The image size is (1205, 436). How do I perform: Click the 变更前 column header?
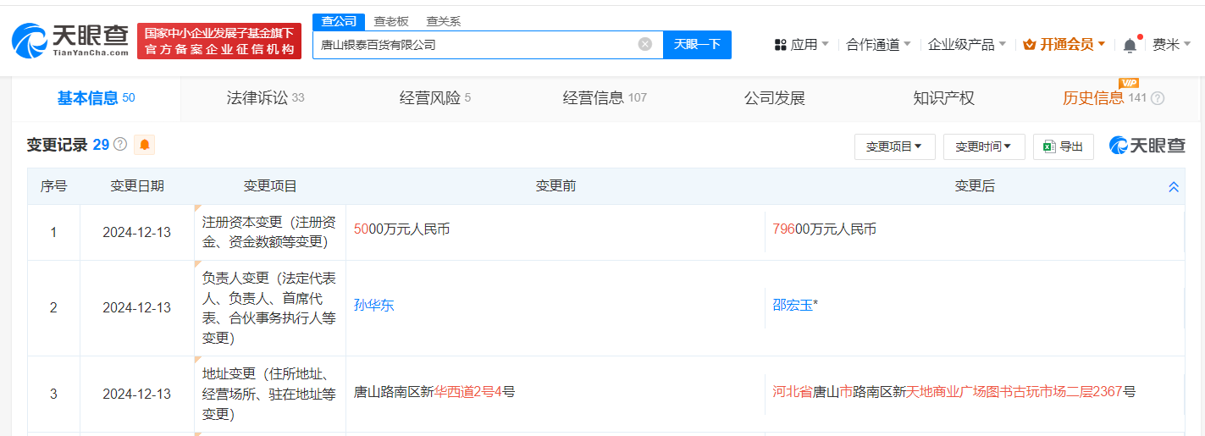[x=556, y=186]
